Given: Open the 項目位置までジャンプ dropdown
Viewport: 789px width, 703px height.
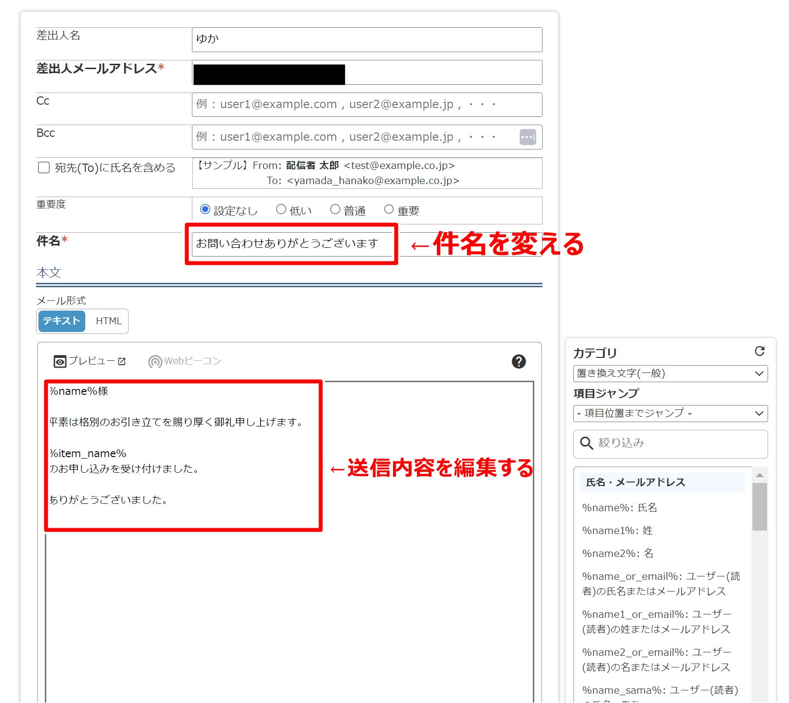Looking at the screenshot, I should click(670, 413).
